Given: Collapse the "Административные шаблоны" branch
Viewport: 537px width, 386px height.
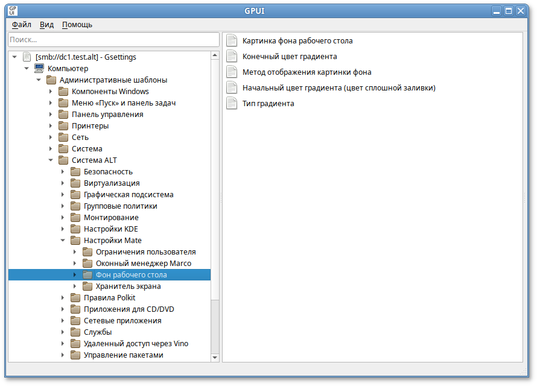Looking at the screenshot, I should (39, 80).
